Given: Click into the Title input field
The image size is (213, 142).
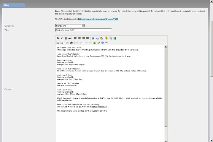Looking at the screenshot, I should pos(83,30).
